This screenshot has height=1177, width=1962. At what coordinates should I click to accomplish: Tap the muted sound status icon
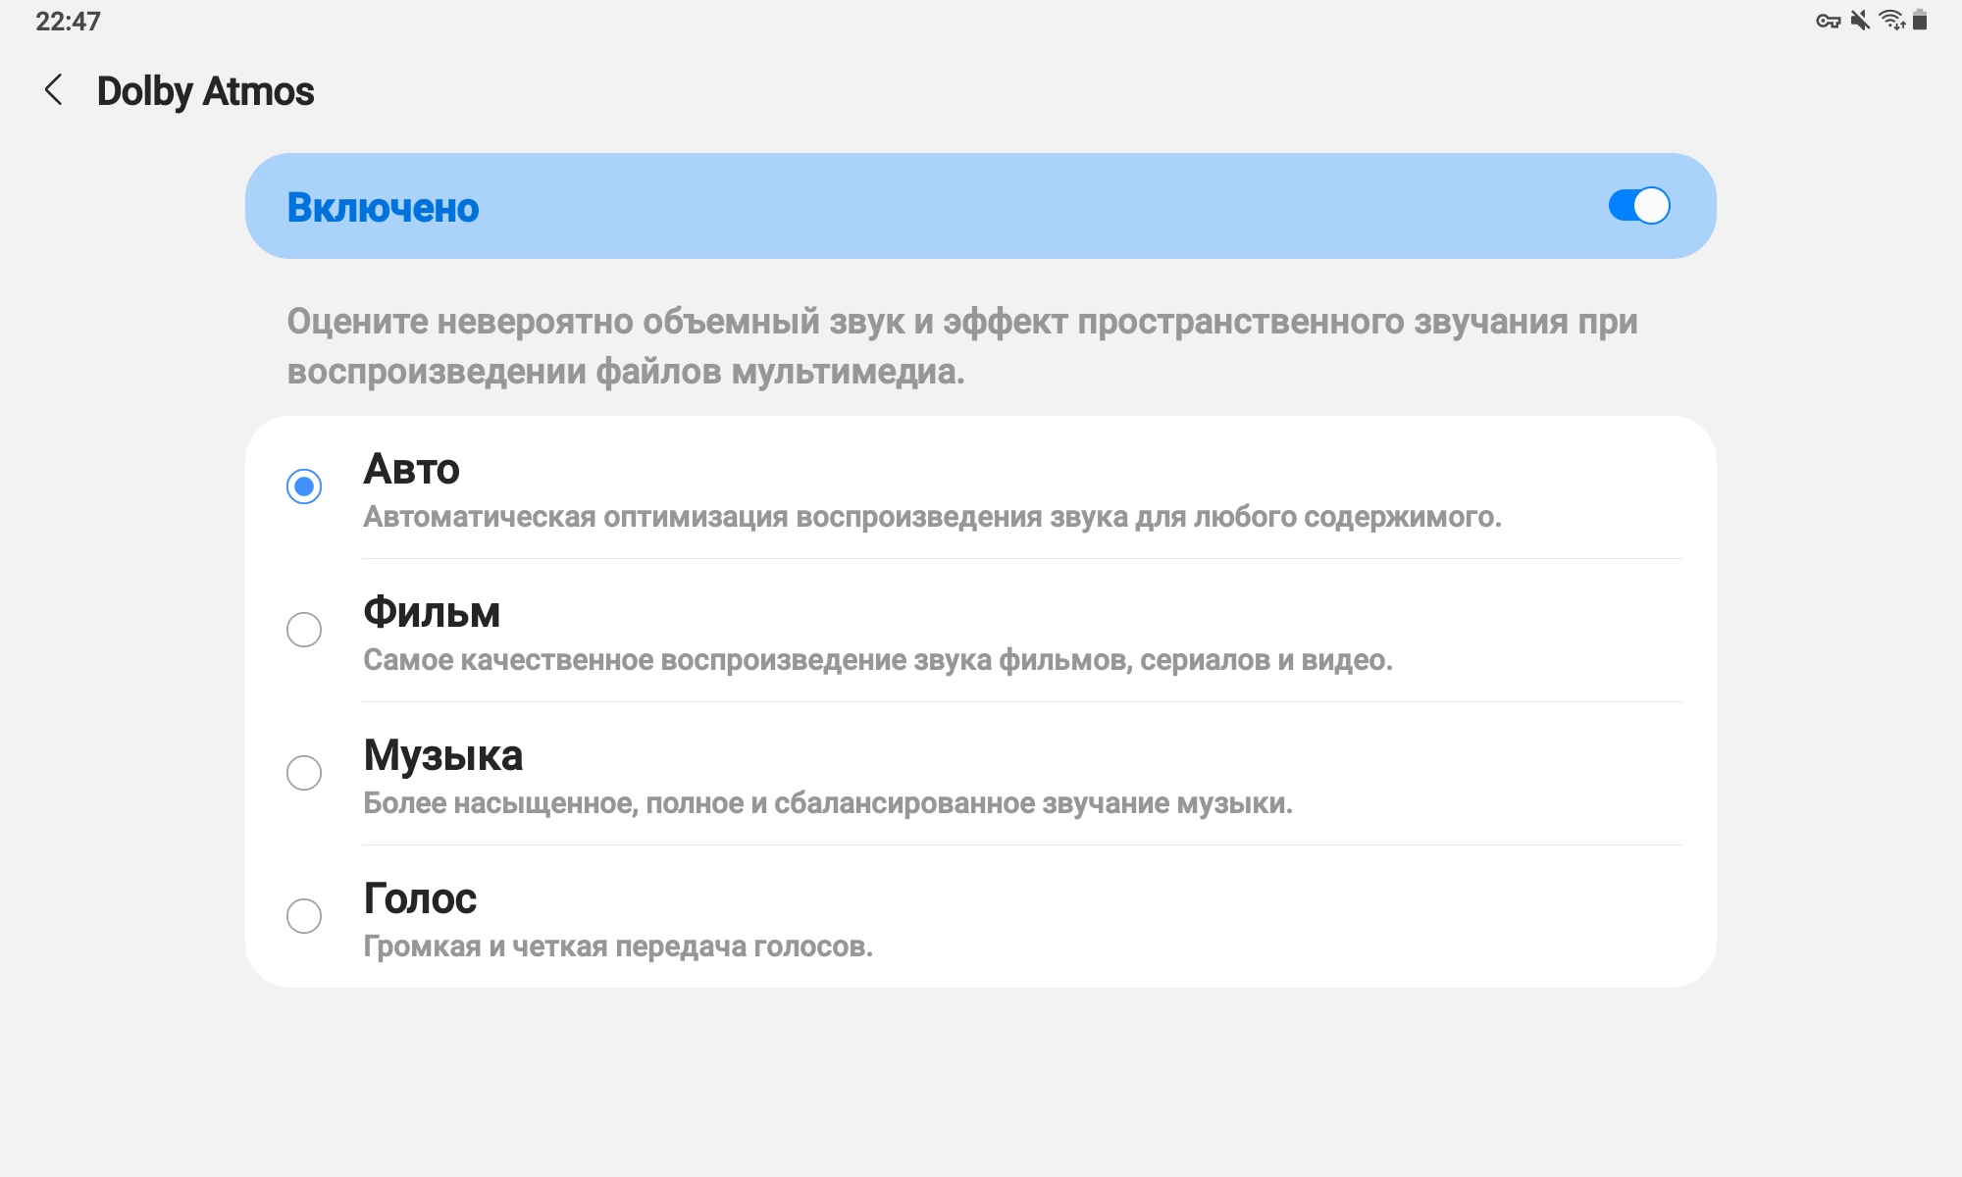coord(1860,21)
